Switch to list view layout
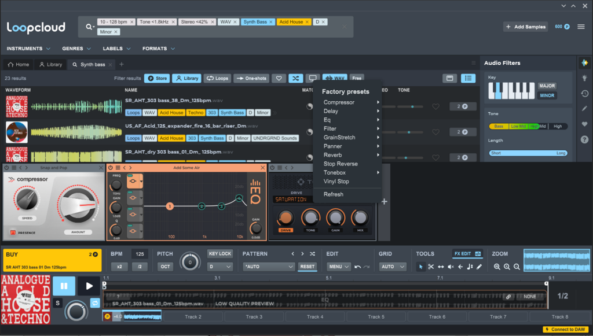 click(468, 78)
